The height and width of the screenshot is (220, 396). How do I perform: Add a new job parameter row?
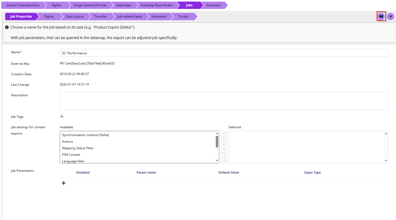64,183
